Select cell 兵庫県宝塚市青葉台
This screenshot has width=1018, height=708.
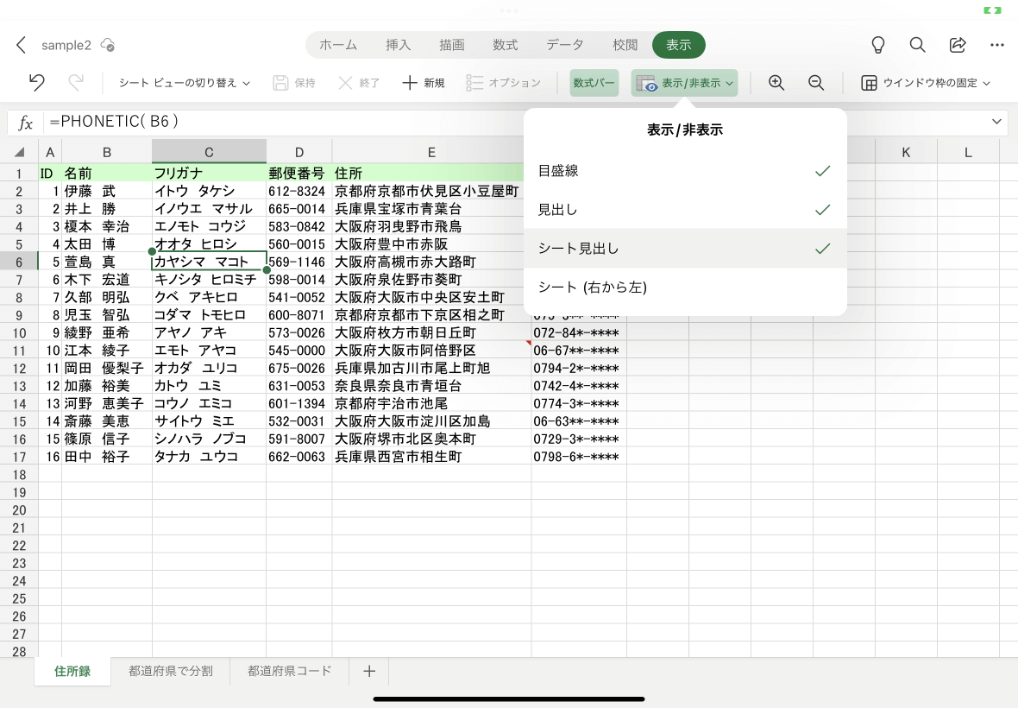pyautogui.click(x=431, y=208)
